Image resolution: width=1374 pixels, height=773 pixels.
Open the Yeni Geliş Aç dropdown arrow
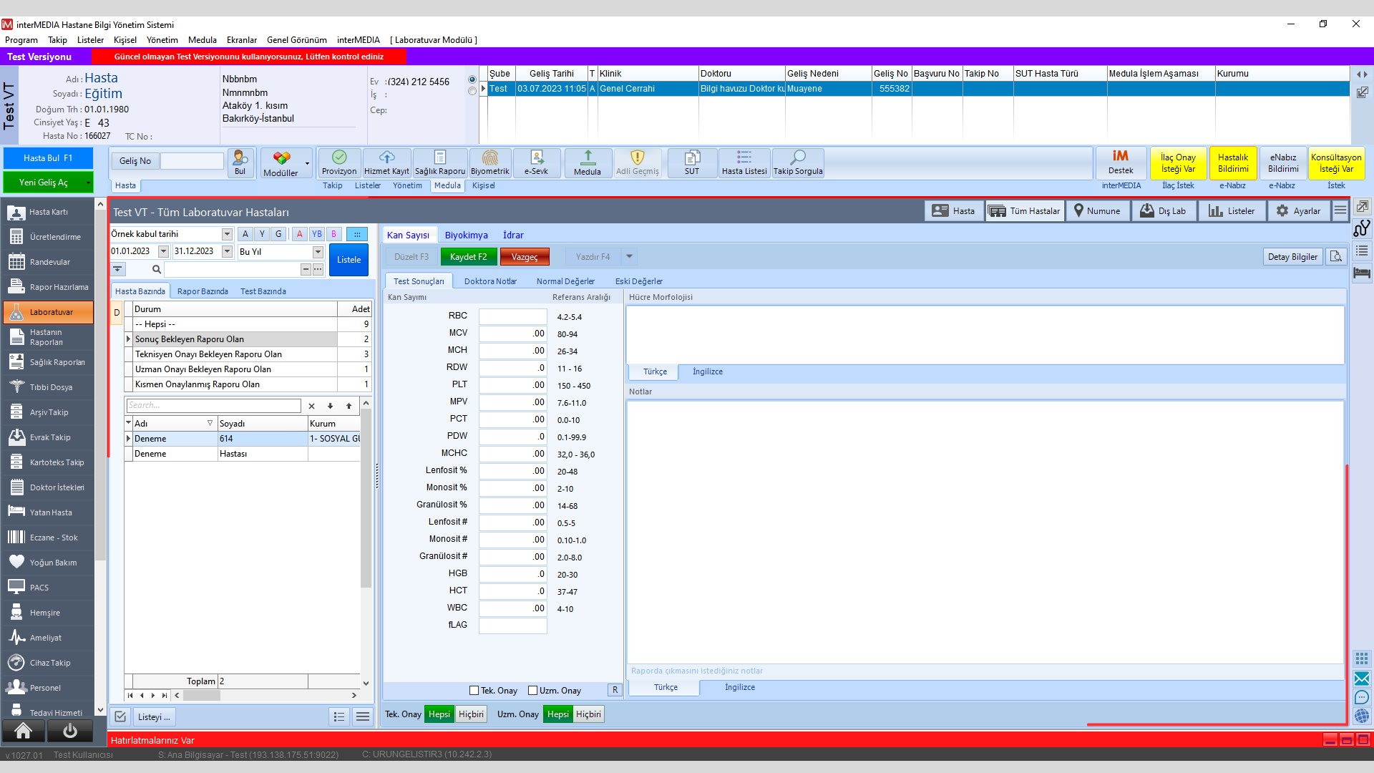click(88, 183)
